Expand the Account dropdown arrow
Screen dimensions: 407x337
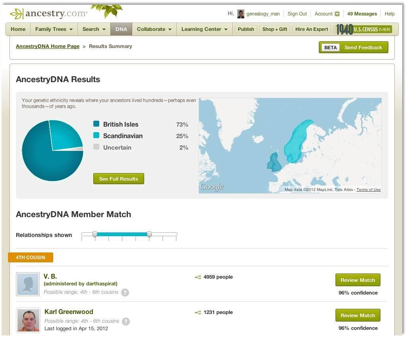(337, 14)
